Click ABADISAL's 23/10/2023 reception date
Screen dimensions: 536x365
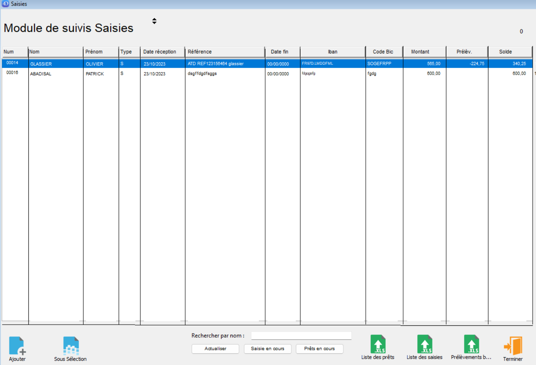point(154,74)
